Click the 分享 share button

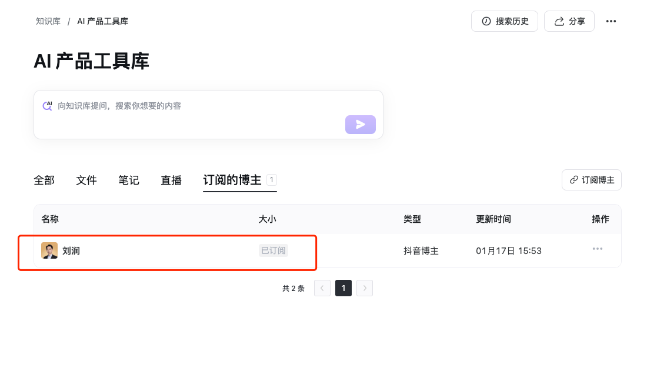569,21
